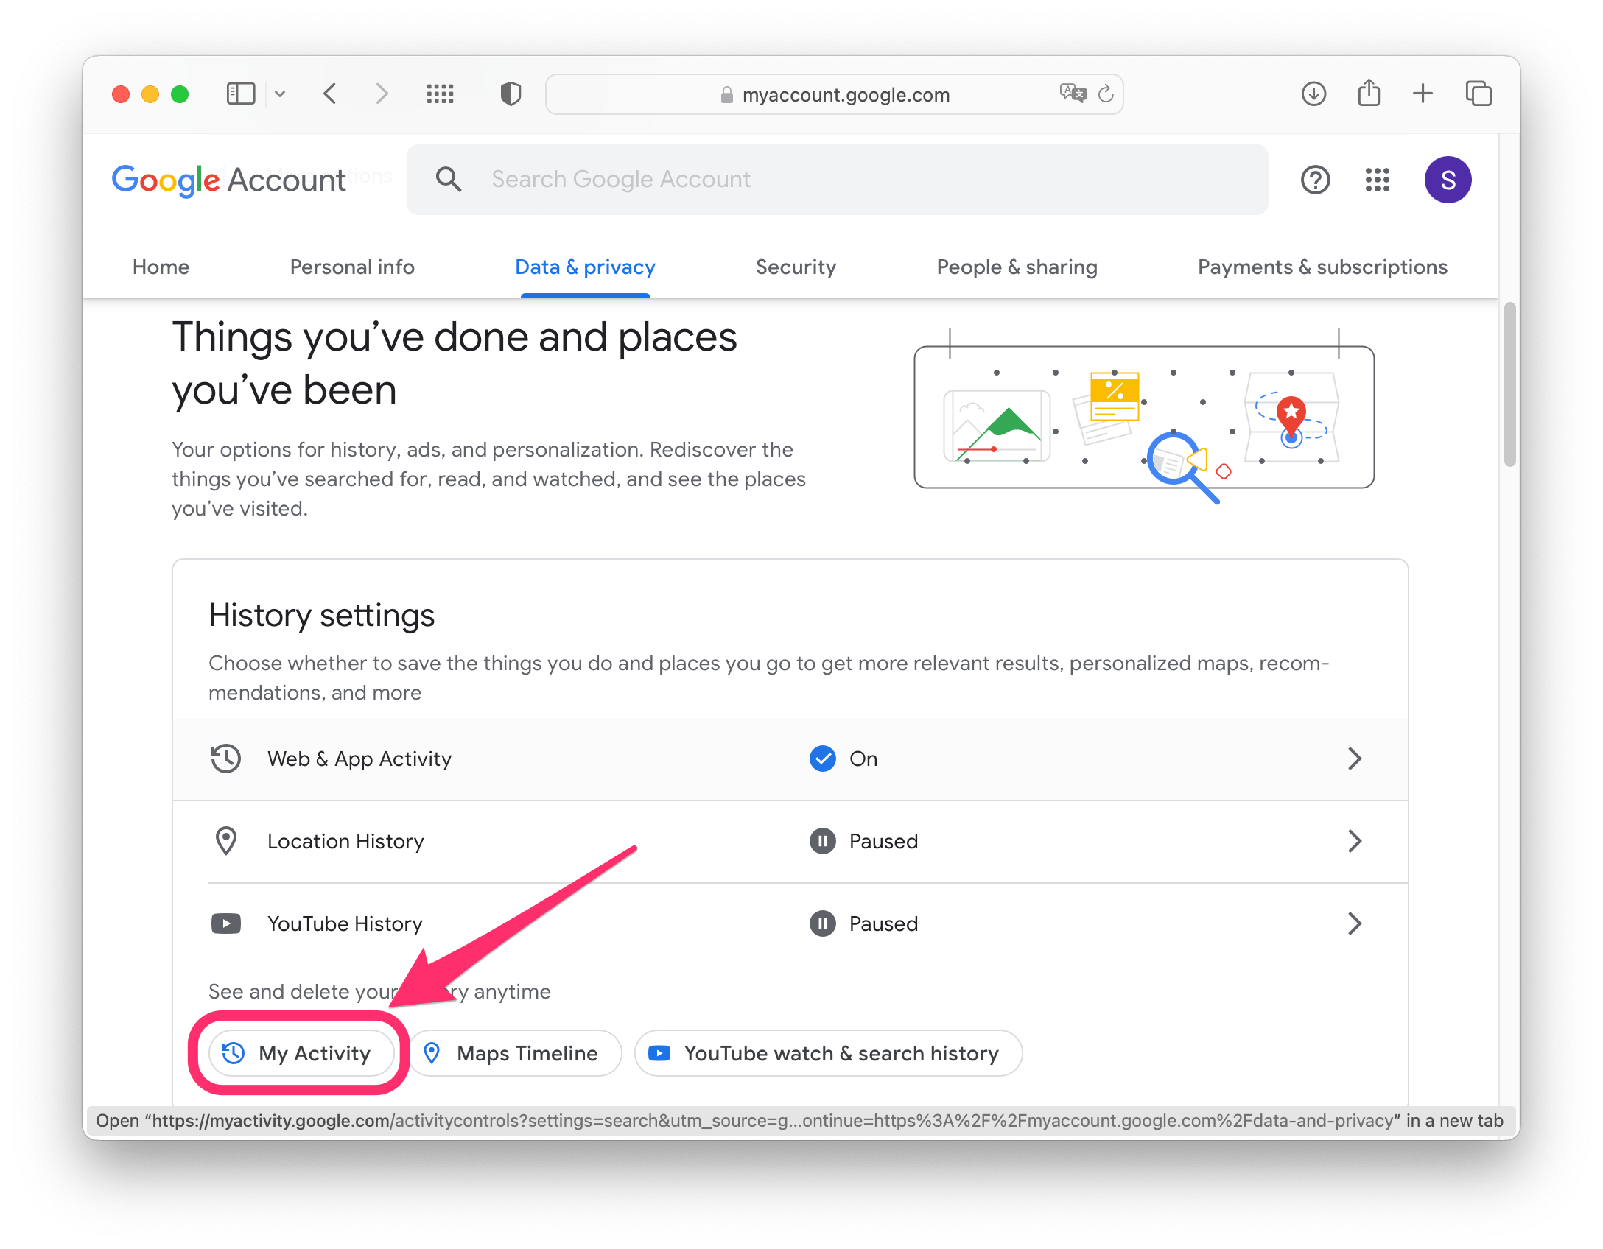Click the purple S account avatar
The image size is (1603, 1249).
1448,180
